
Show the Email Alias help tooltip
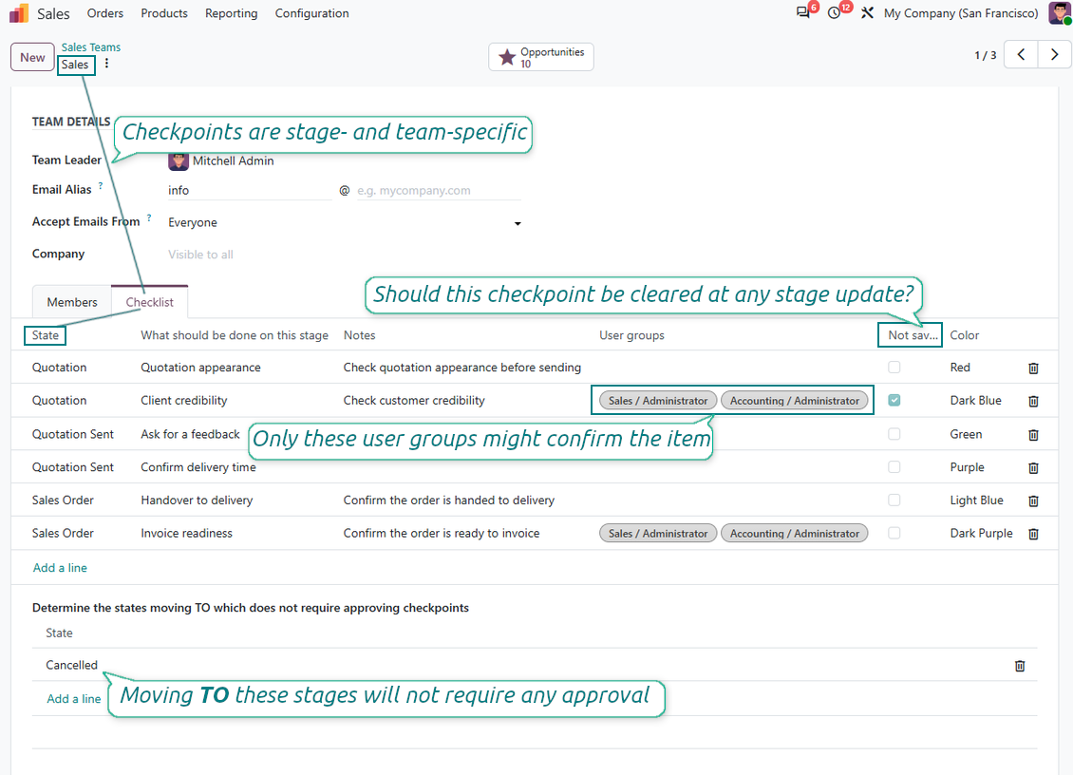pos(101,185)
